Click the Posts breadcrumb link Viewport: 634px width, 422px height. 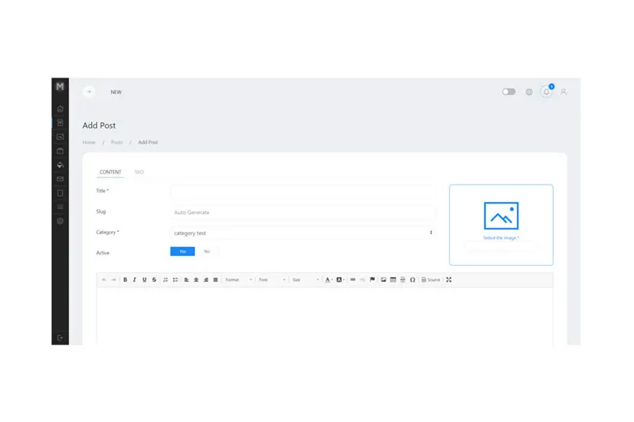point(116,143)
